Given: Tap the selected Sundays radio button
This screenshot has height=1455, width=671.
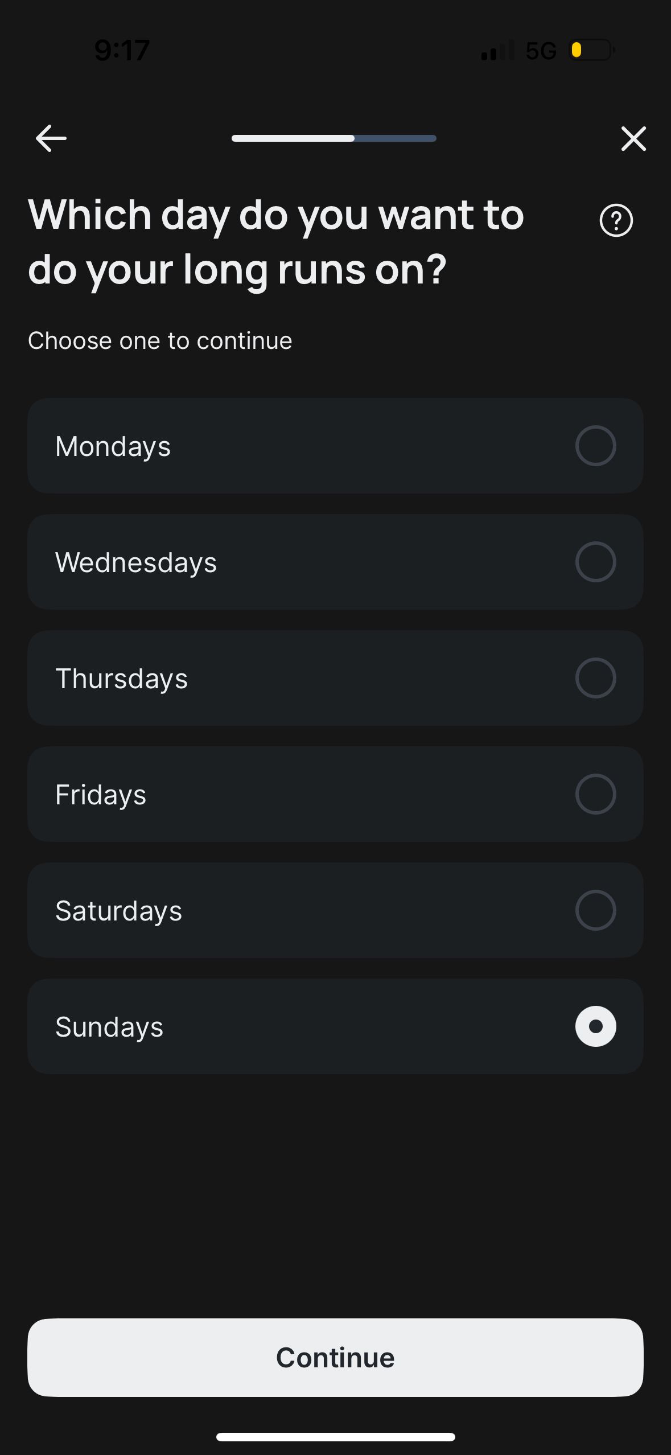Looking at the screenshot, I should point(595,1026).
